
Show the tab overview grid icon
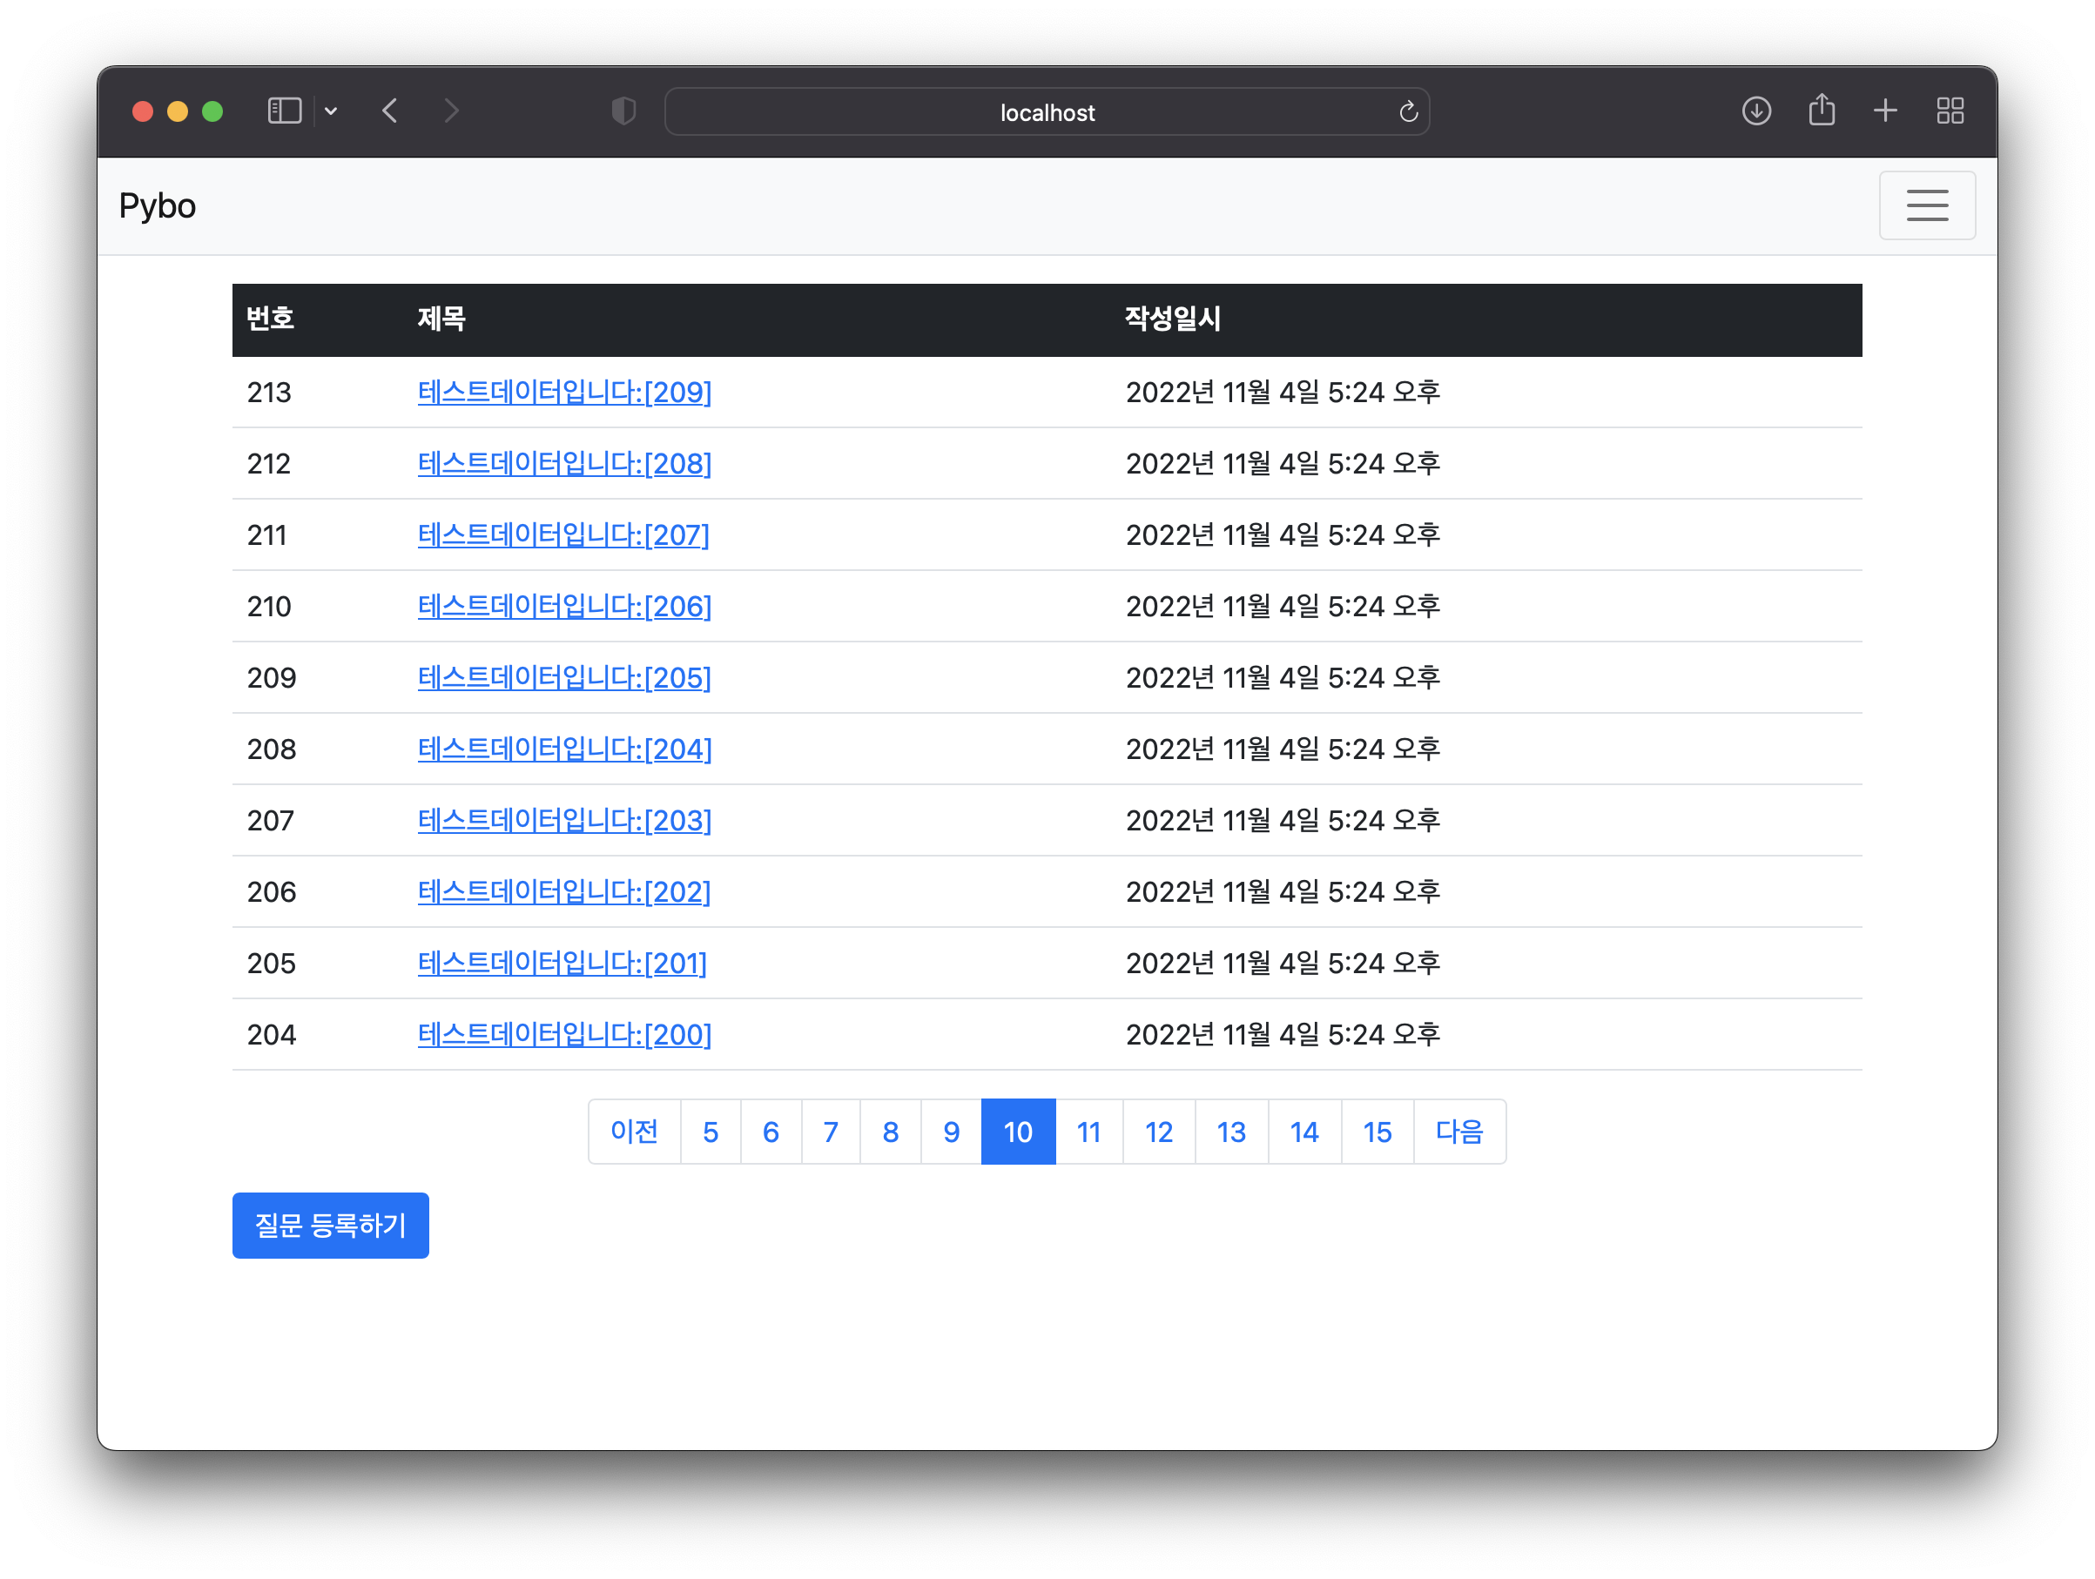(1949, 111)
